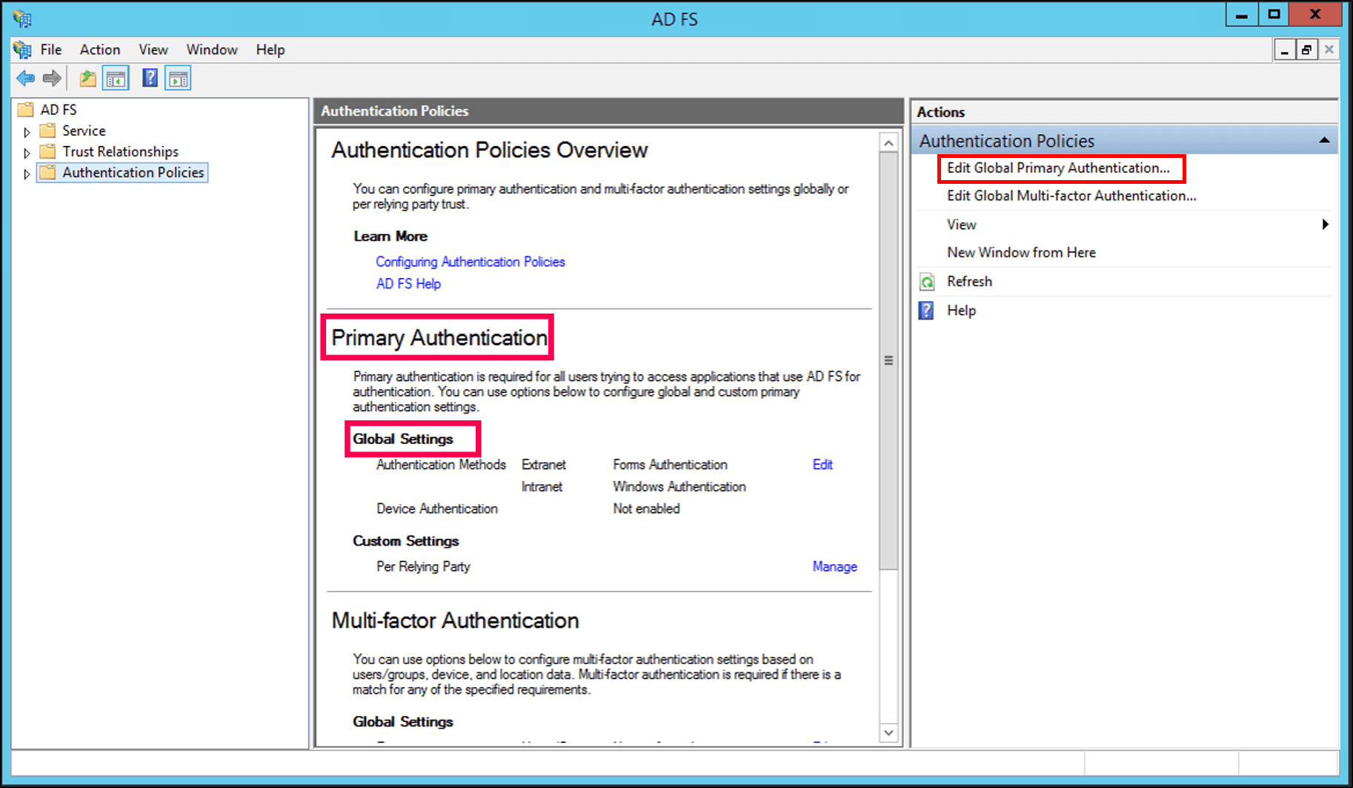
Task: Expand the Trust Relationships node
Action: (27, 151)
